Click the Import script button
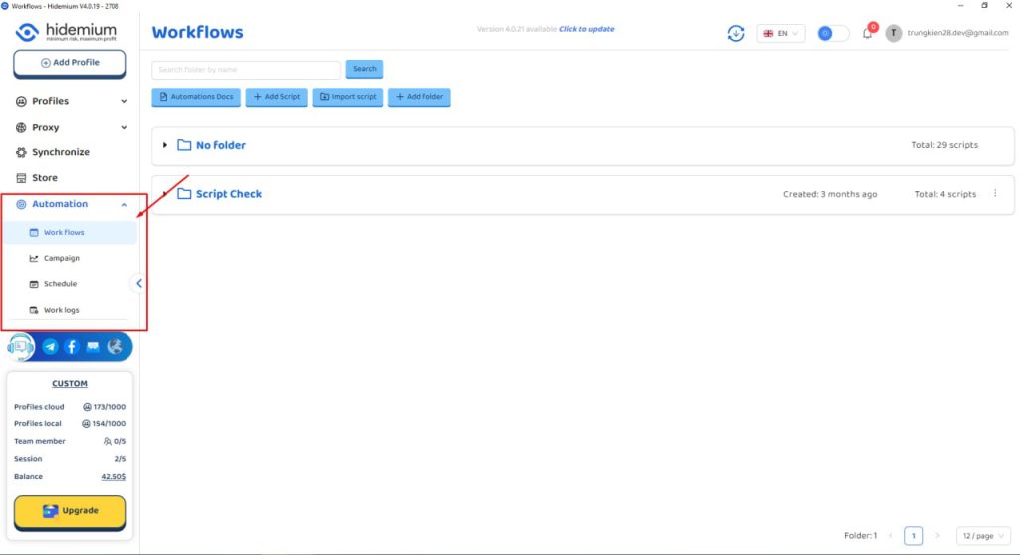The width and height of the screenshot is (1020, 555). pos(348,97)
